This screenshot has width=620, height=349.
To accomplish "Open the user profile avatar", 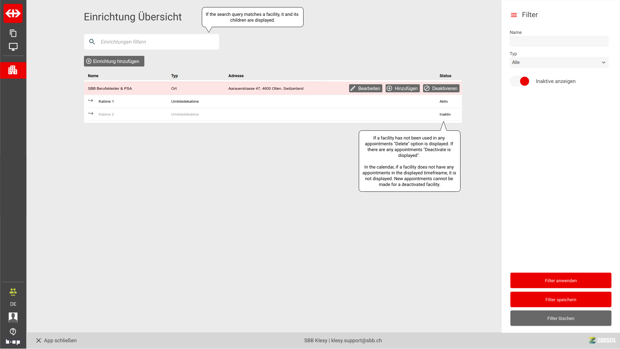I will point(13,317).
